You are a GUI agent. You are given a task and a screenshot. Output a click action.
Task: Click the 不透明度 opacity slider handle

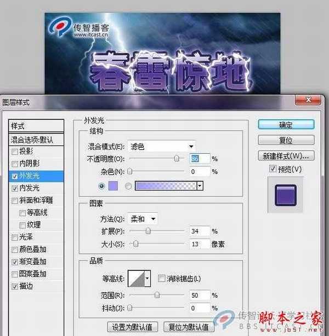point(177,158)
